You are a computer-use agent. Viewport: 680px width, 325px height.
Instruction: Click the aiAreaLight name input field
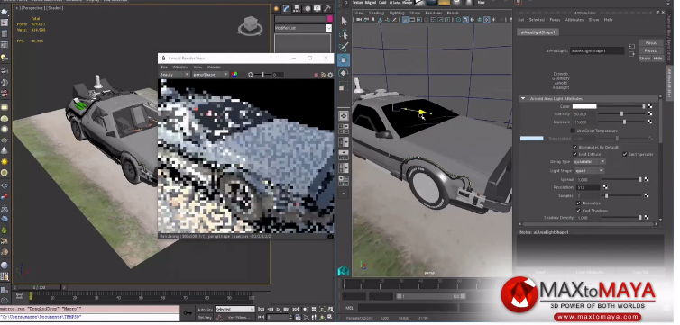597,50
